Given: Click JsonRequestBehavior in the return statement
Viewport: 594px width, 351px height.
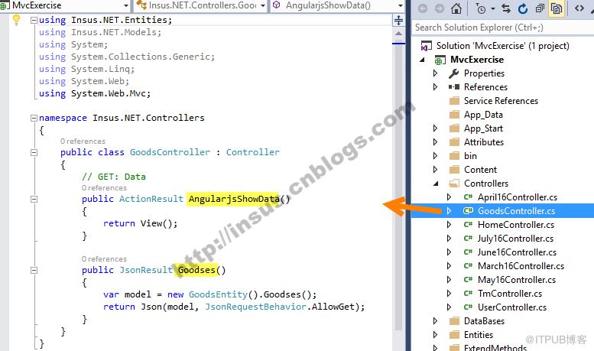Looking at the screenshot, I should [x=255, y=307].
